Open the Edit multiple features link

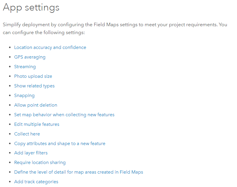[37, 124]
